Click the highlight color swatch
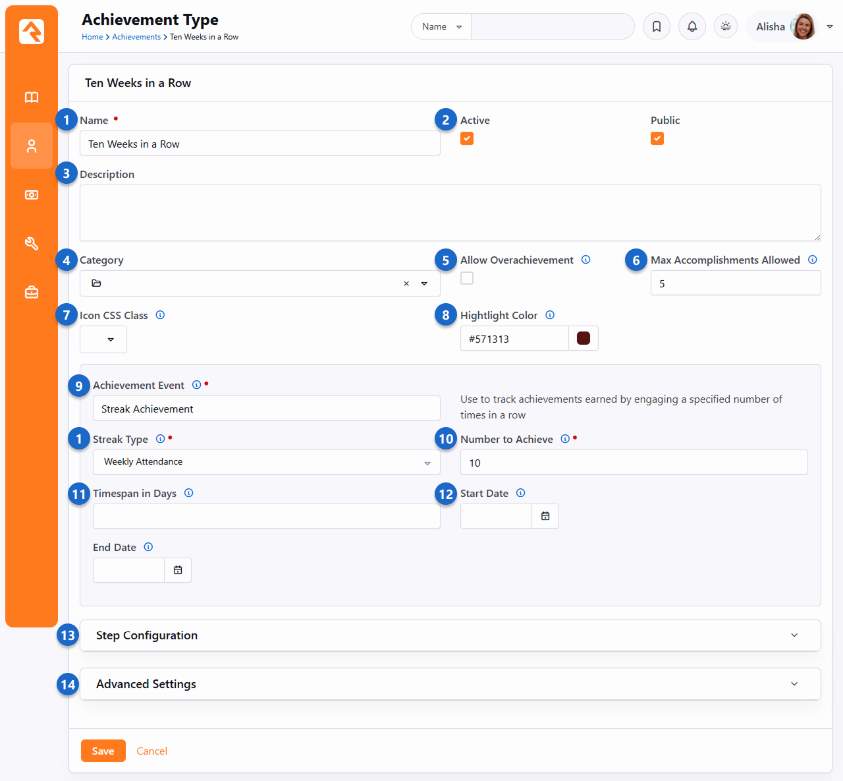 point(584,338)
